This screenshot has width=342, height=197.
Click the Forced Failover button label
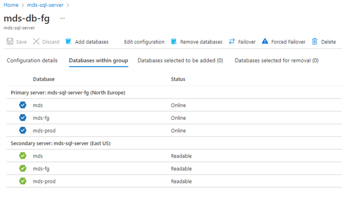coord(288,42)
